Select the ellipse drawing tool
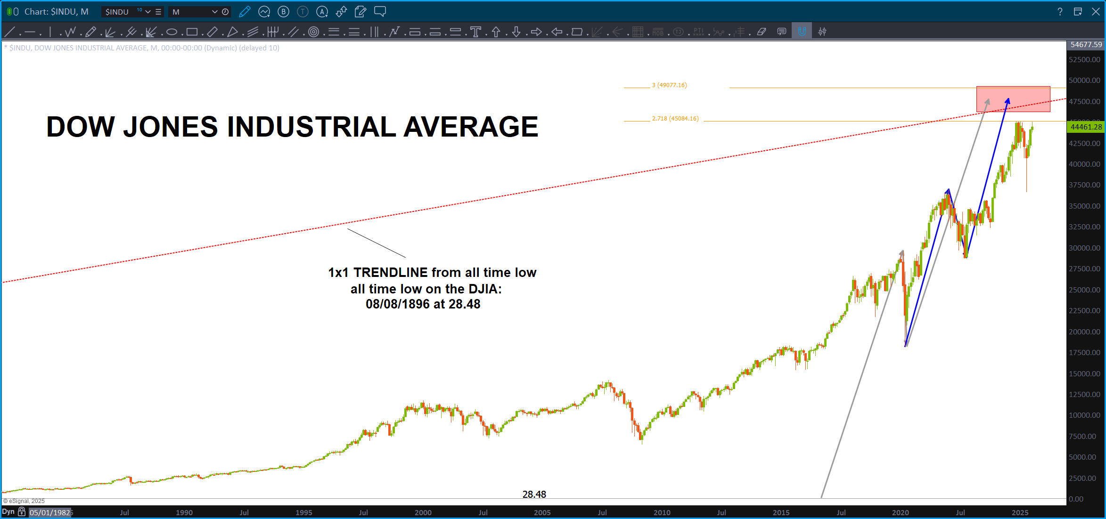The width and height of the screenshot is (1106, 519). [172, 32]
